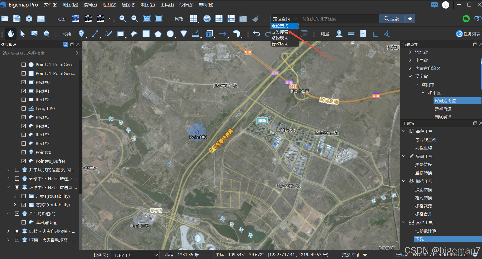Choose the point marker drawing tool
The height and width of the screenshot is (259, 482).
pos(81,34)
